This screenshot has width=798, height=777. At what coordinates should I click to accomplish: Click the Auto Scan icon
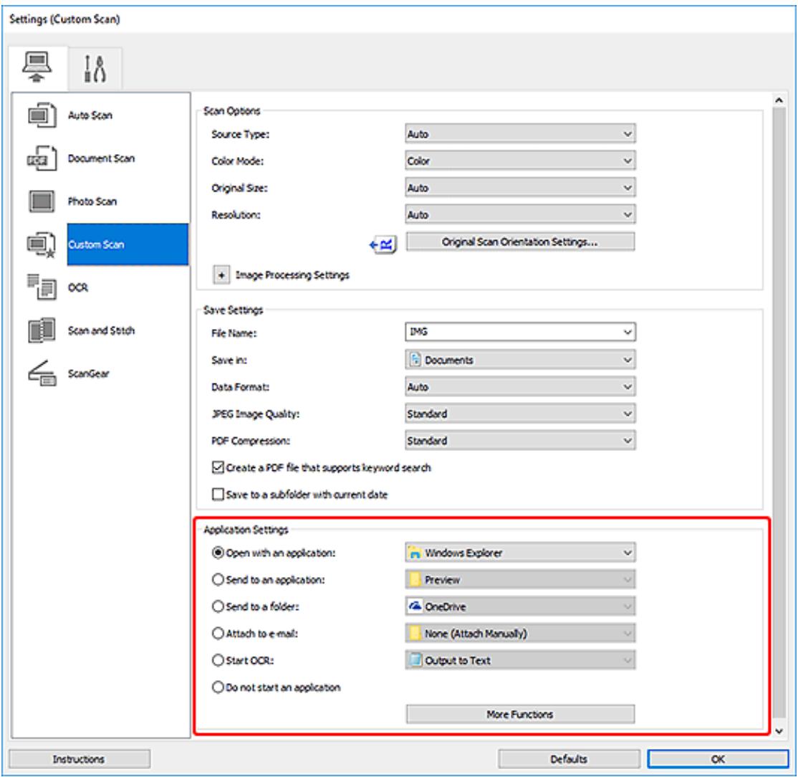tap(42, 115)
